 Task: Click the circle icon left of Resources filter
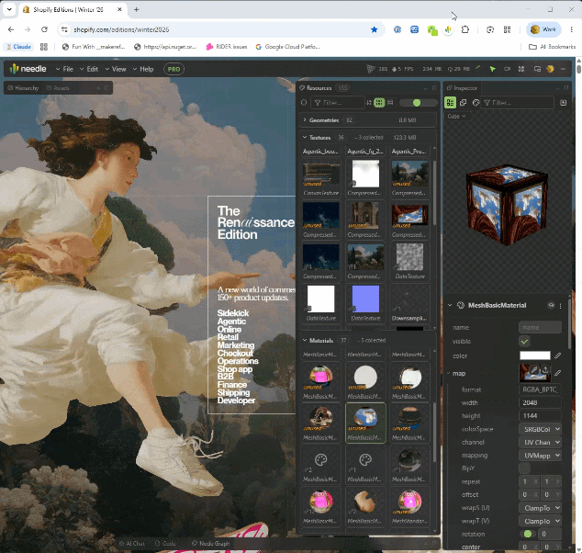pyautogui.click(x=304, y=103)
